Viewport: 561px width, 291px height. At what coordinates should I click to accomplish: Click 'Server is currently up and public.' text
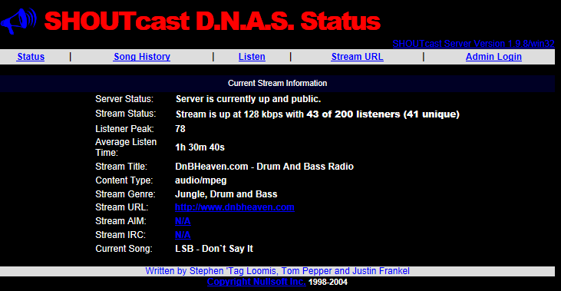tap(249, 99)
